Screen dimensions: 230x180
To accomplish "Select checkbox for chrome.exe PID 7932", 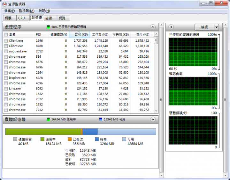I will [6, 110].
